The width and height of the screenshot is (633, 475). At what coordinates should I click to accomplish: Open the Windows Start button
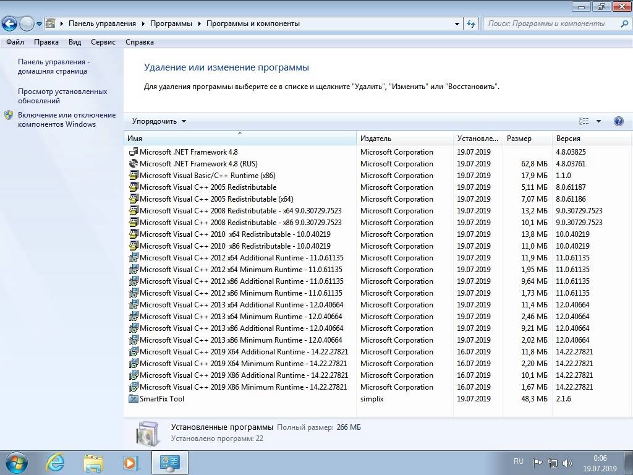[x=16, y=463]
